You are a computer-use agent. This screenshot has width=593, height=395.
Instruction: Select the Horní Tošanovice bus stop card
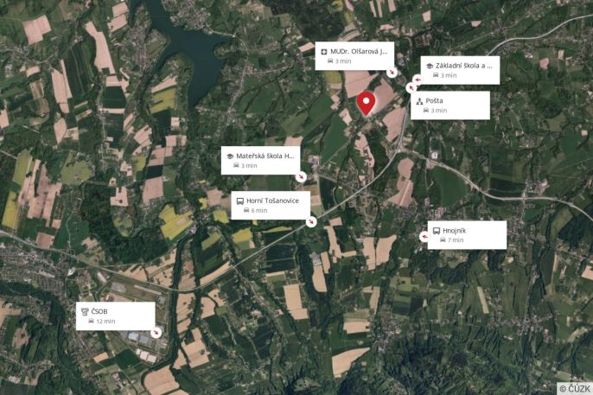pyautogui.click(x=271, y=205)
